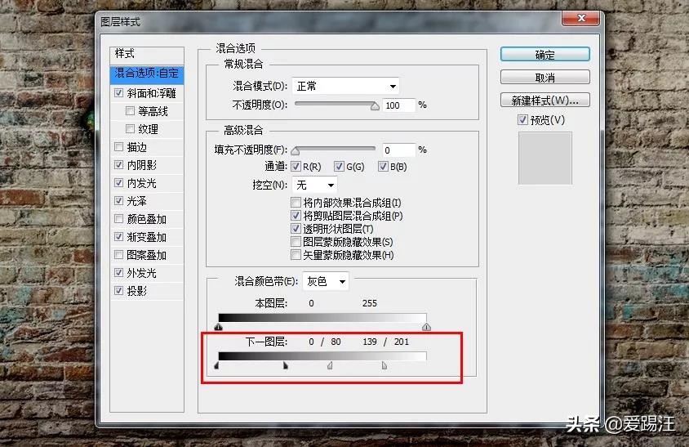Toggle the R(R) channel checkbox

coord(296,167)
